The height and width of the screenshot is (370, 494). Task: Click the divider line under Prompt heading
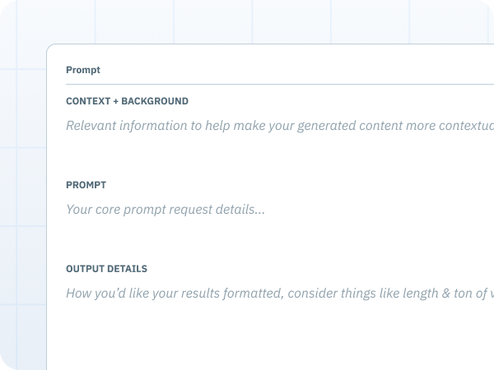(280, 85)
